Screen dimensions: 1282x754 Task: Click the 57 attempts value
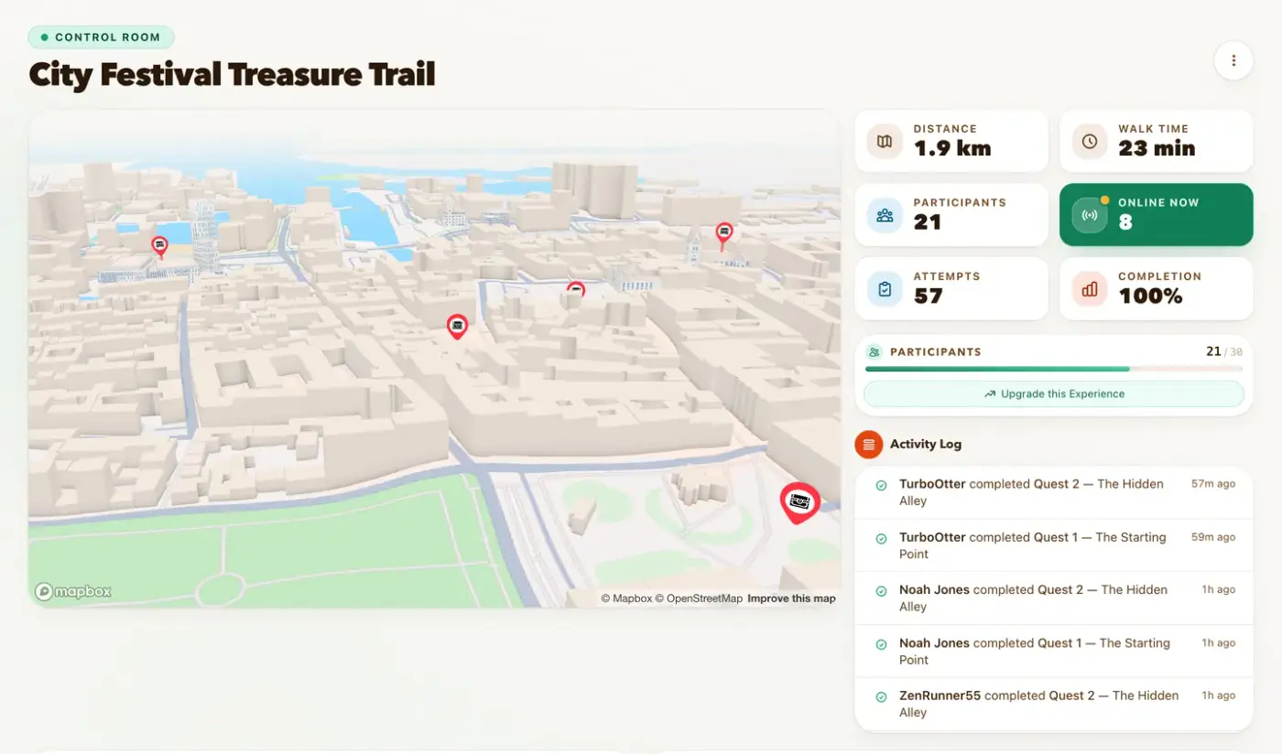click(x=929, y=296)
